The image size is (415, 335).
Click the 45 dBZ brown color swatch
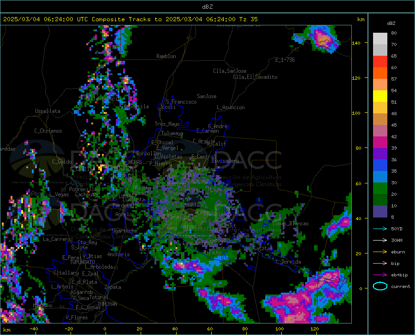(380, 119)
